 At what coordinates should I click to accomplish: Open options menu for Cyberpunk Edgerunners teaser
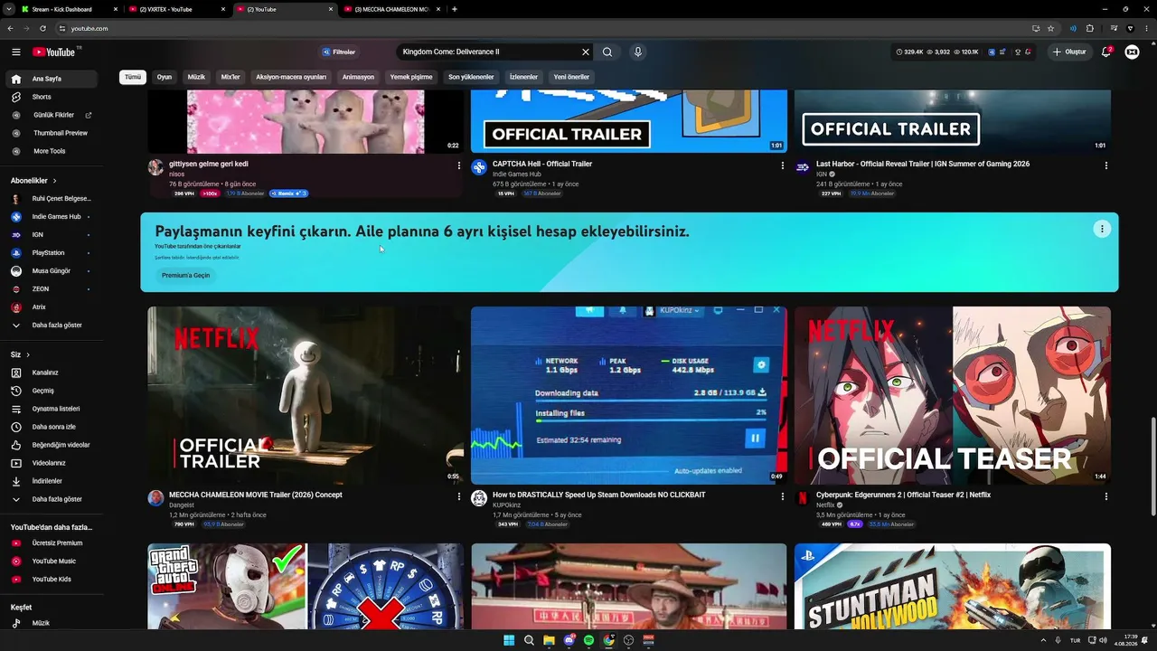pos(1106,496)
